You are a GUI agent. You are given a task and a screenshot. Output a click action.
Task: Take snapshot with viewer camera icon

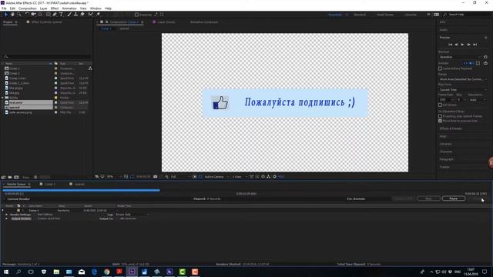[156, 177]
